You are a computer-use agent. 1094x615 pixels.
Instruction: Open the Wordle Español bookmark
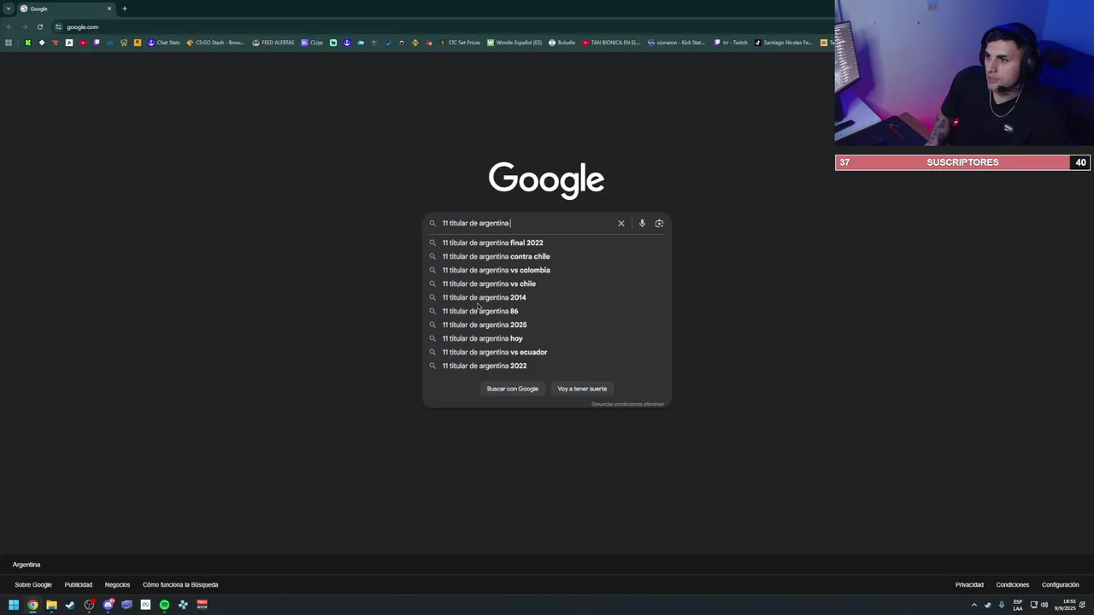point(515,43)
